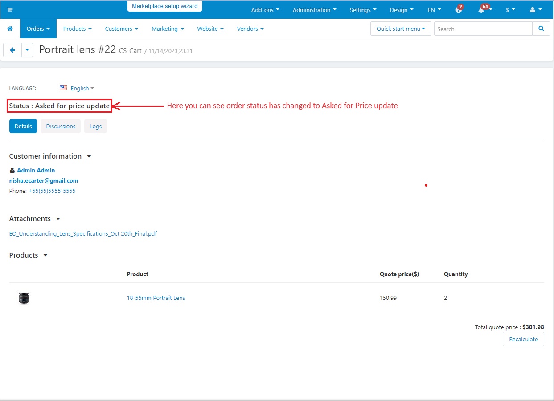Click into the Search input field
The width and height of the screenshot is (554, 401).
(x=483, y=29)
